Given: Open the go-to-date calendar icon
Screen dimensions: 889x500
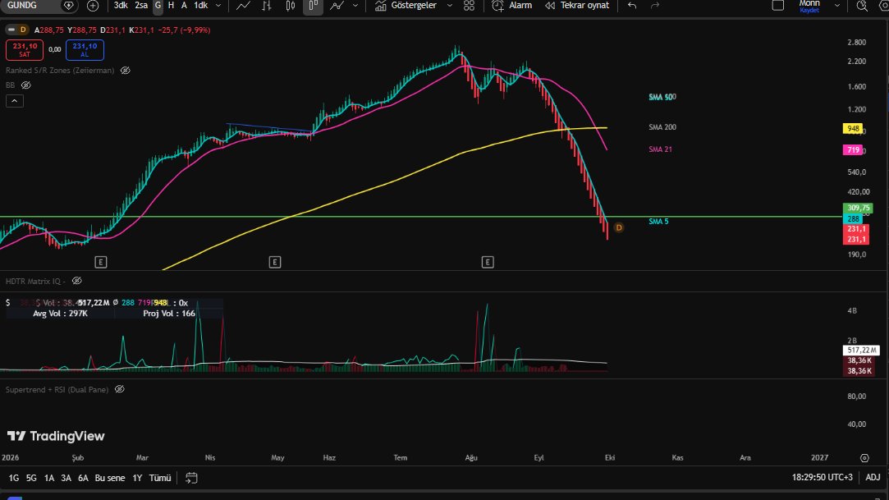Looking at the screenshot, I should coord(191,478).
